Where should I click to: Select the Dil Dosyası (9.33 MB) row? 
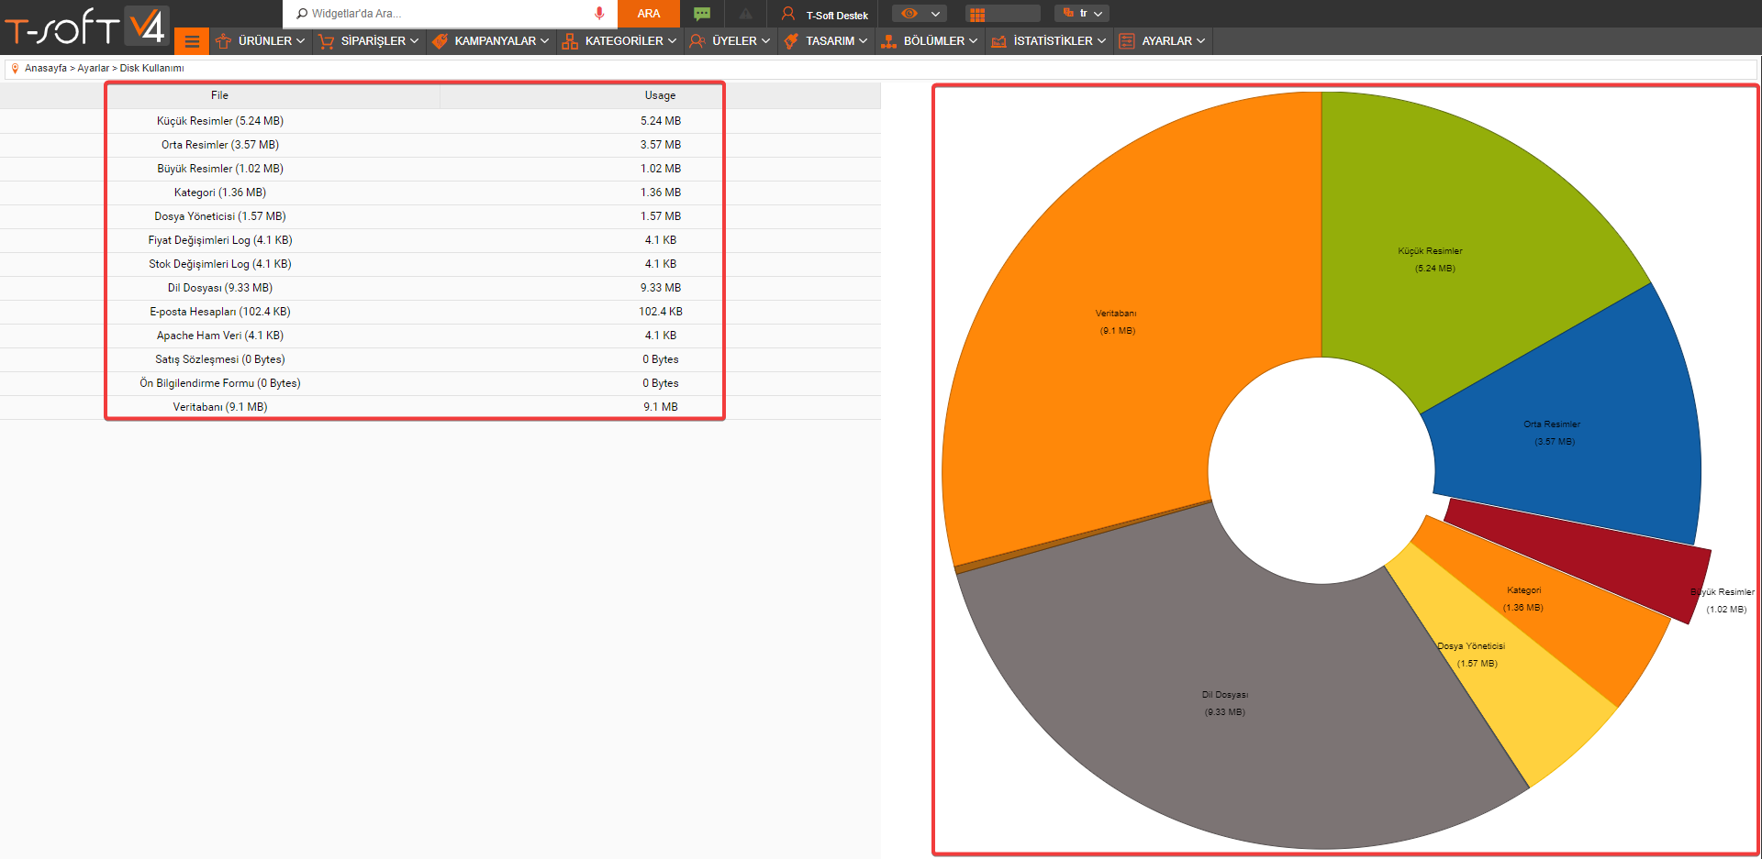pos(440,288)
